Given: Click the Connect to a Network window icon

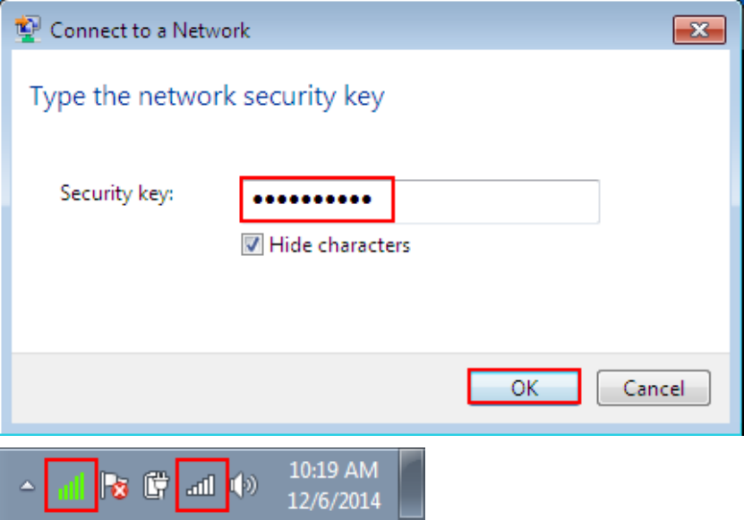Looking at the screenshot, I should click(x=28, y=30).
